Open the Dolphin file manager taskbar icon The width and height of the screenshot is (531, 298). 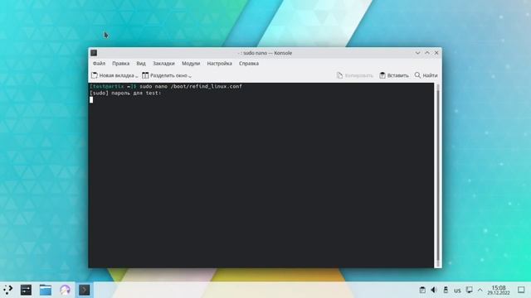tap(46, 290)
